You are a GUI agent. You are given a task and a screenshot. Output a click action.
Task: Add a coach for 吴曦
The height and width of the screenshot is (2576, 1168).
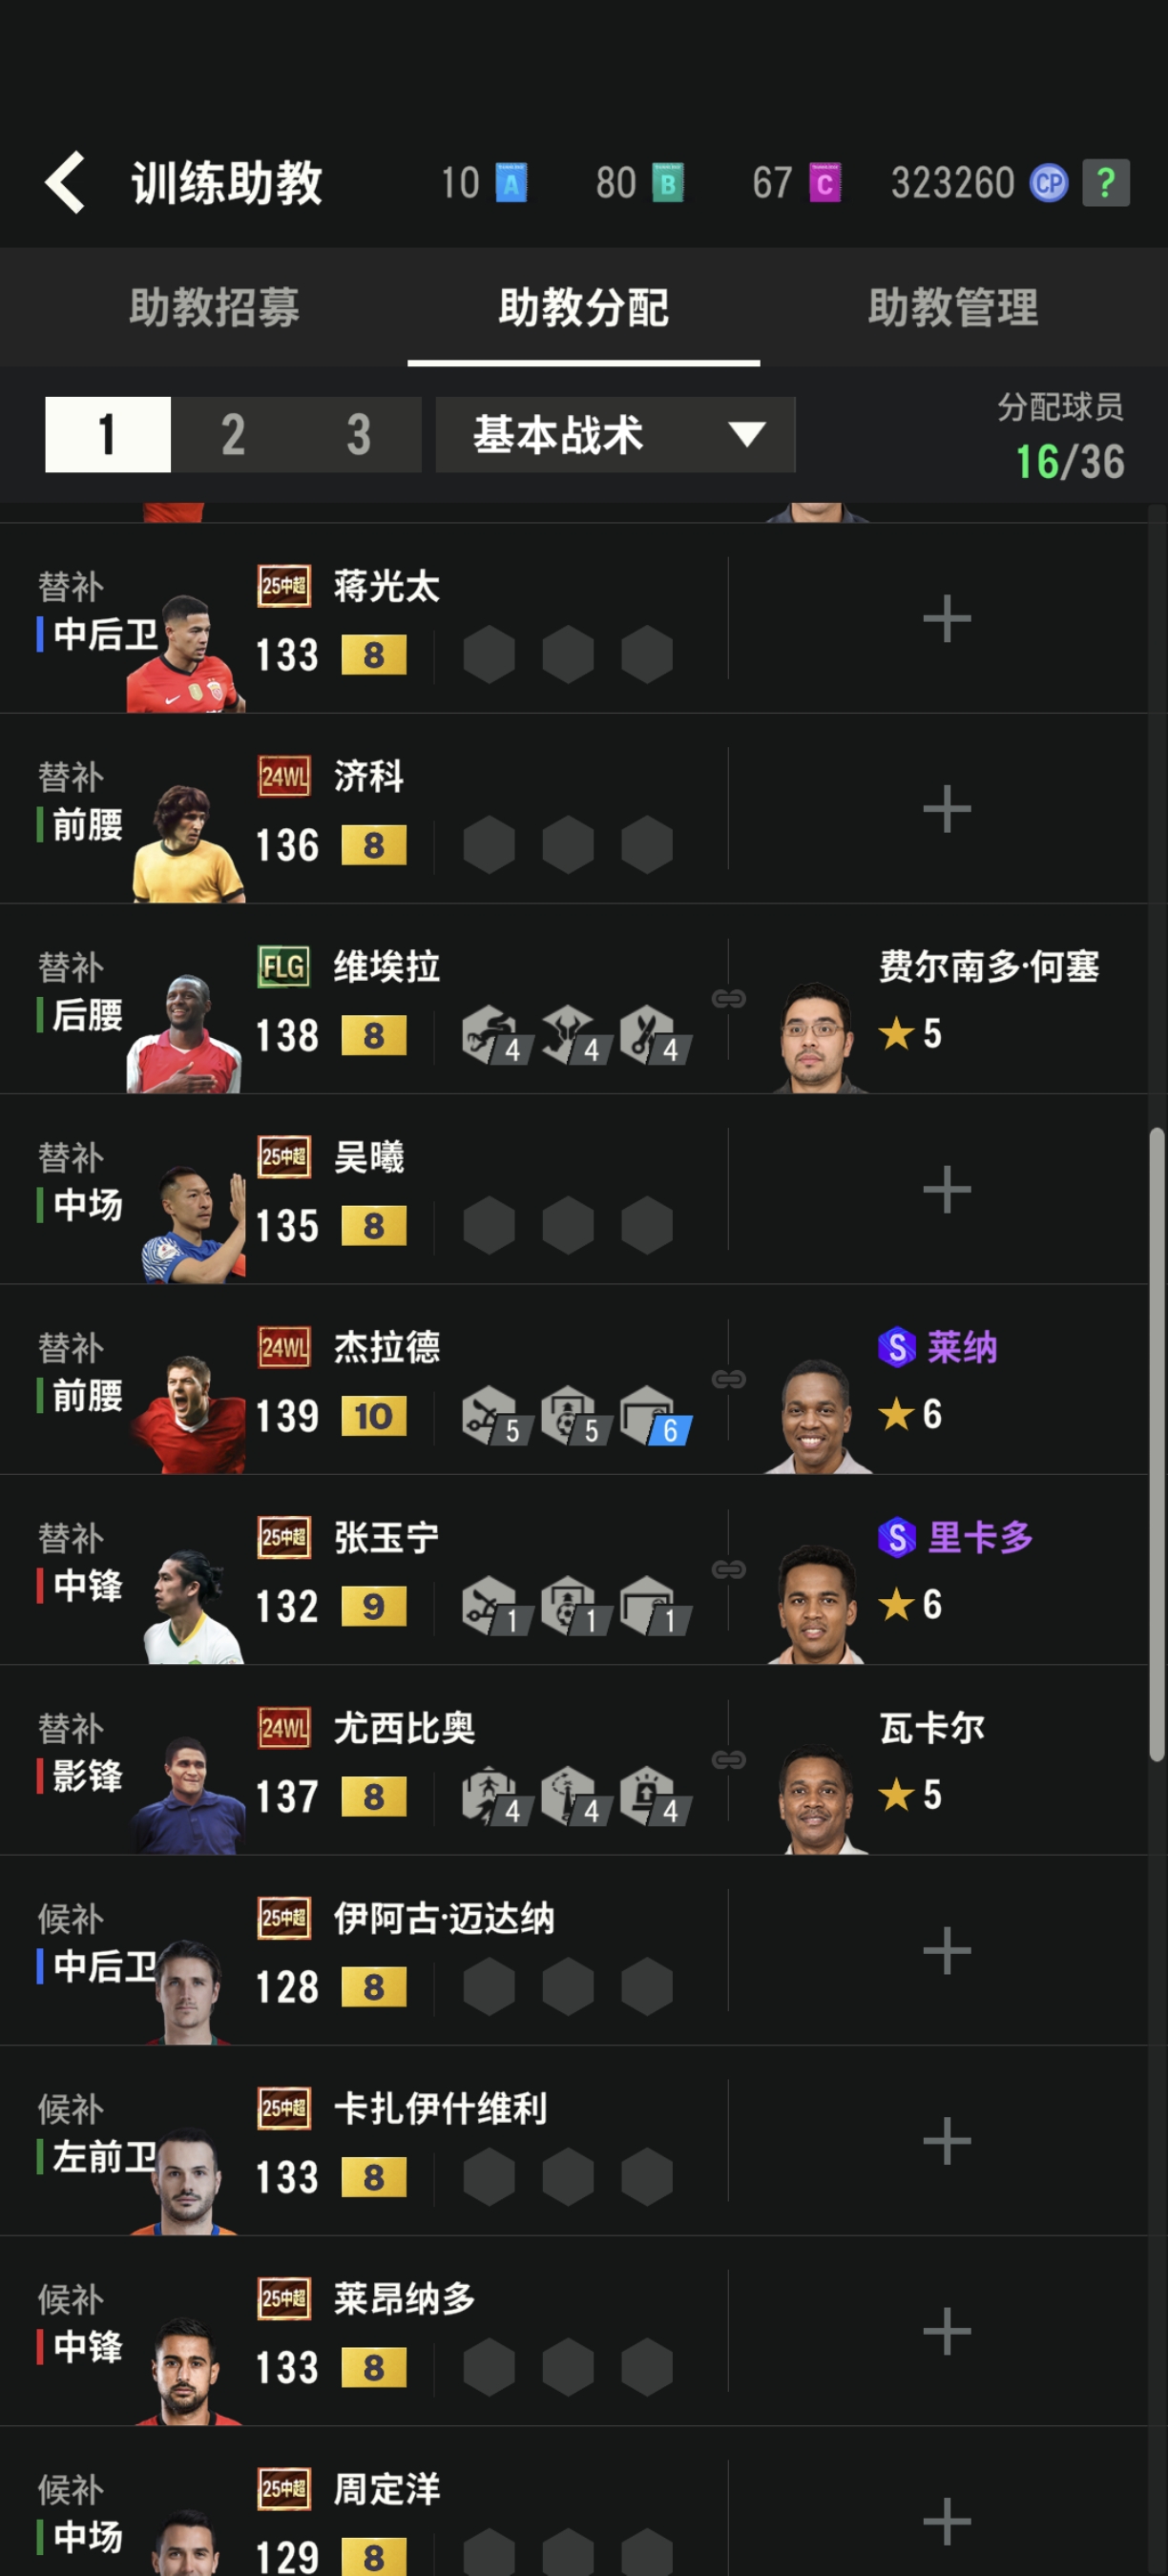pos(946,1190)
